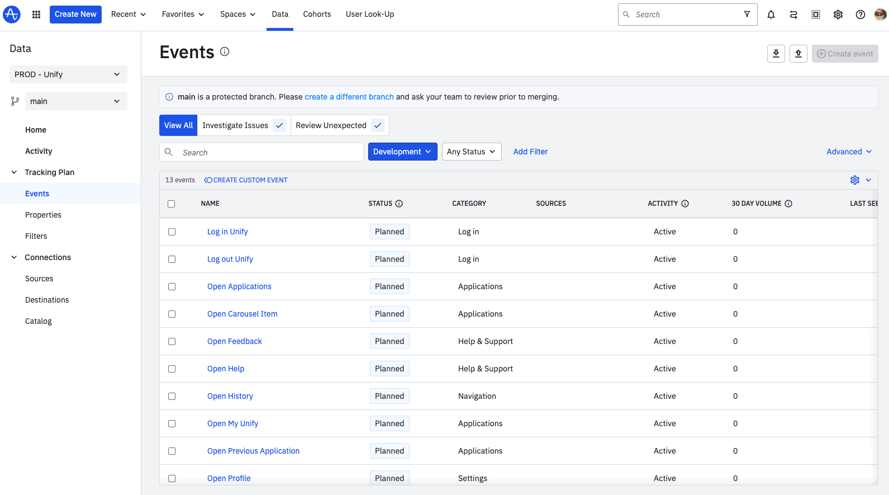Screen dimensions: 889x495
Task: Click the Amplitude logo icon
Action: 12,15
